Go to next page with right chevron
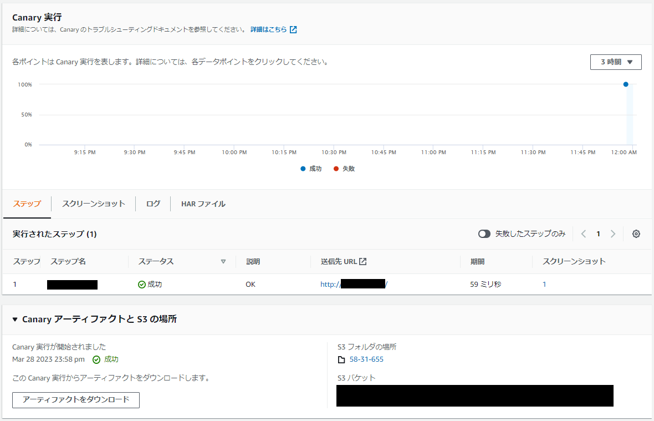Image resolution: width=654 pixels, height=421 pixels. (x=613, y=234)
